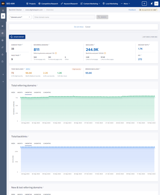Click the Update Report button
The width and height of the screenshot is (160, 195).
click(17, 37)
